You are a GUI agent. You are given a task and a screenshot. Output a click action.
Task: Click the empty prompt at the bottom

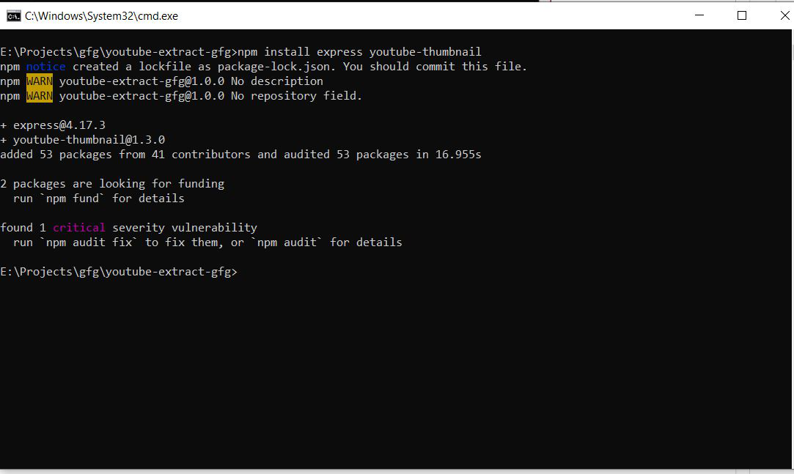[x=119, y=272]
